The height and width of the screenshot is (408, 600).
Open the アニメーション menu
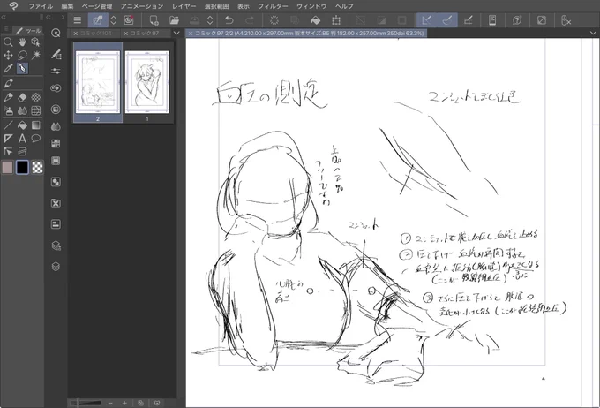142,6
